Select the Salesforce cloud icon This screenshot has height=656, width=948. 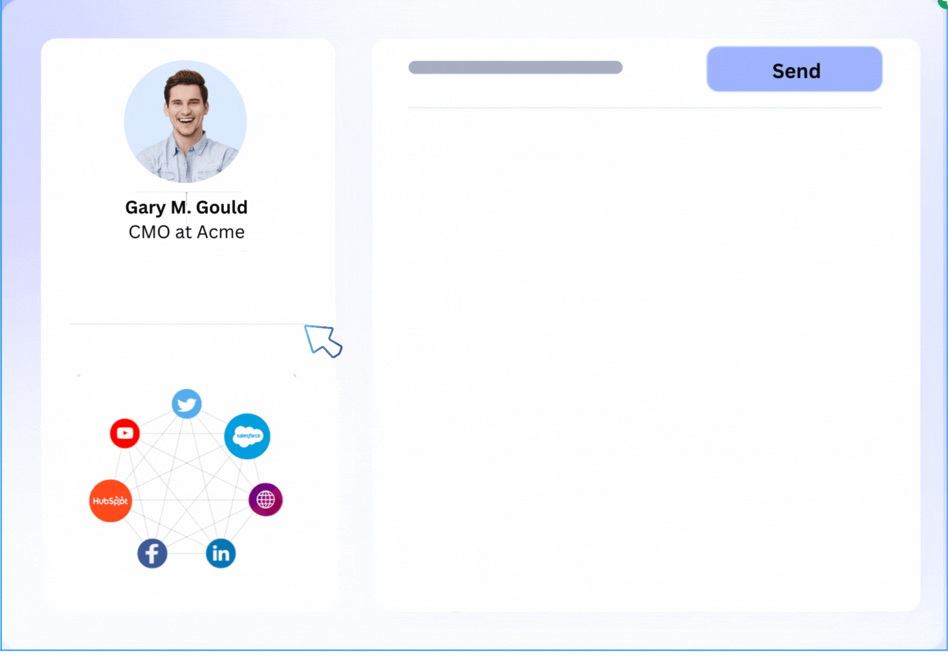[247, 436]
